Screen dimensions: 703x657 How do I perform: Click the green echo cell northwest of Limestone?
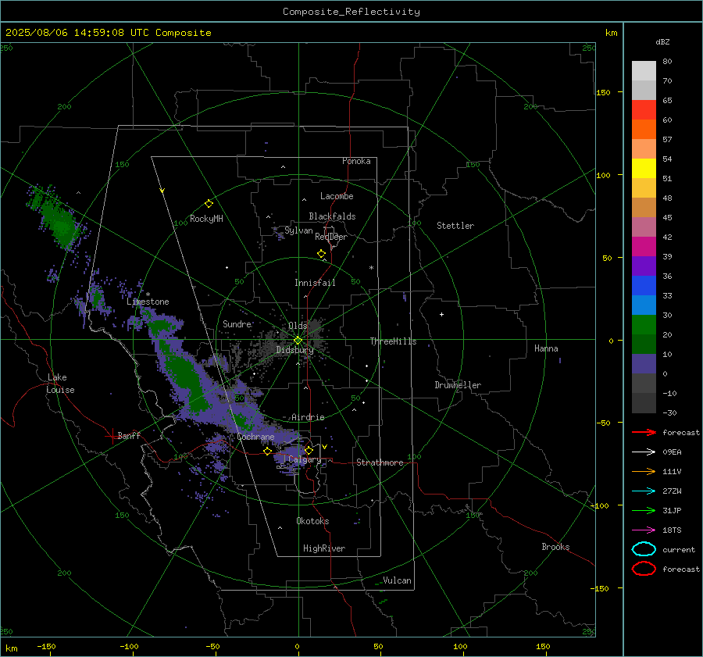(62, 224)
